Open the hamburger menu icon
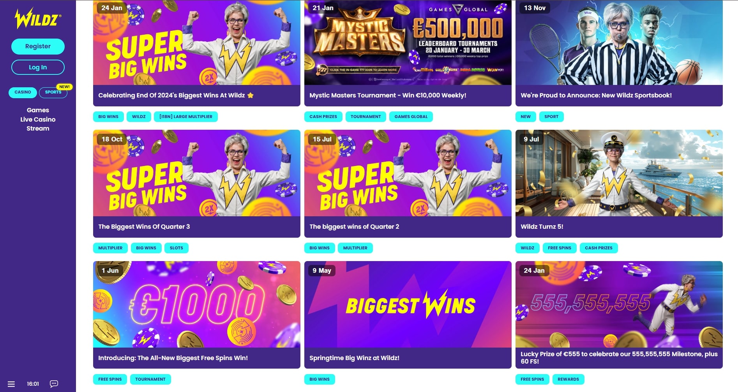 click(11, 384)
